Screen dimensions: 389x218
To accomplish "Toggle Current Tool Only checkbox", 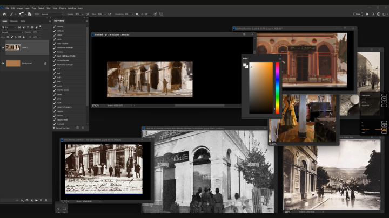I will click(55, 128).
